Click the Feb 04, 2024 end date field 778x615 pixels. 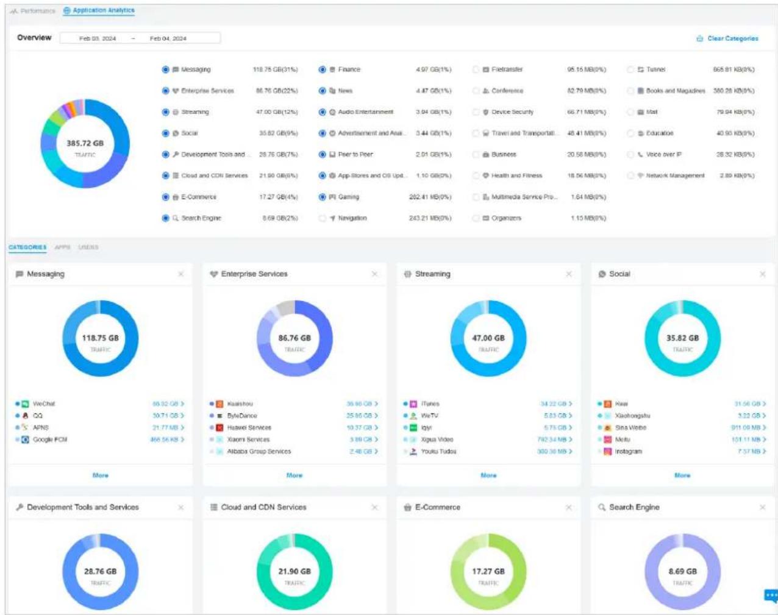(x=168, y=38)
